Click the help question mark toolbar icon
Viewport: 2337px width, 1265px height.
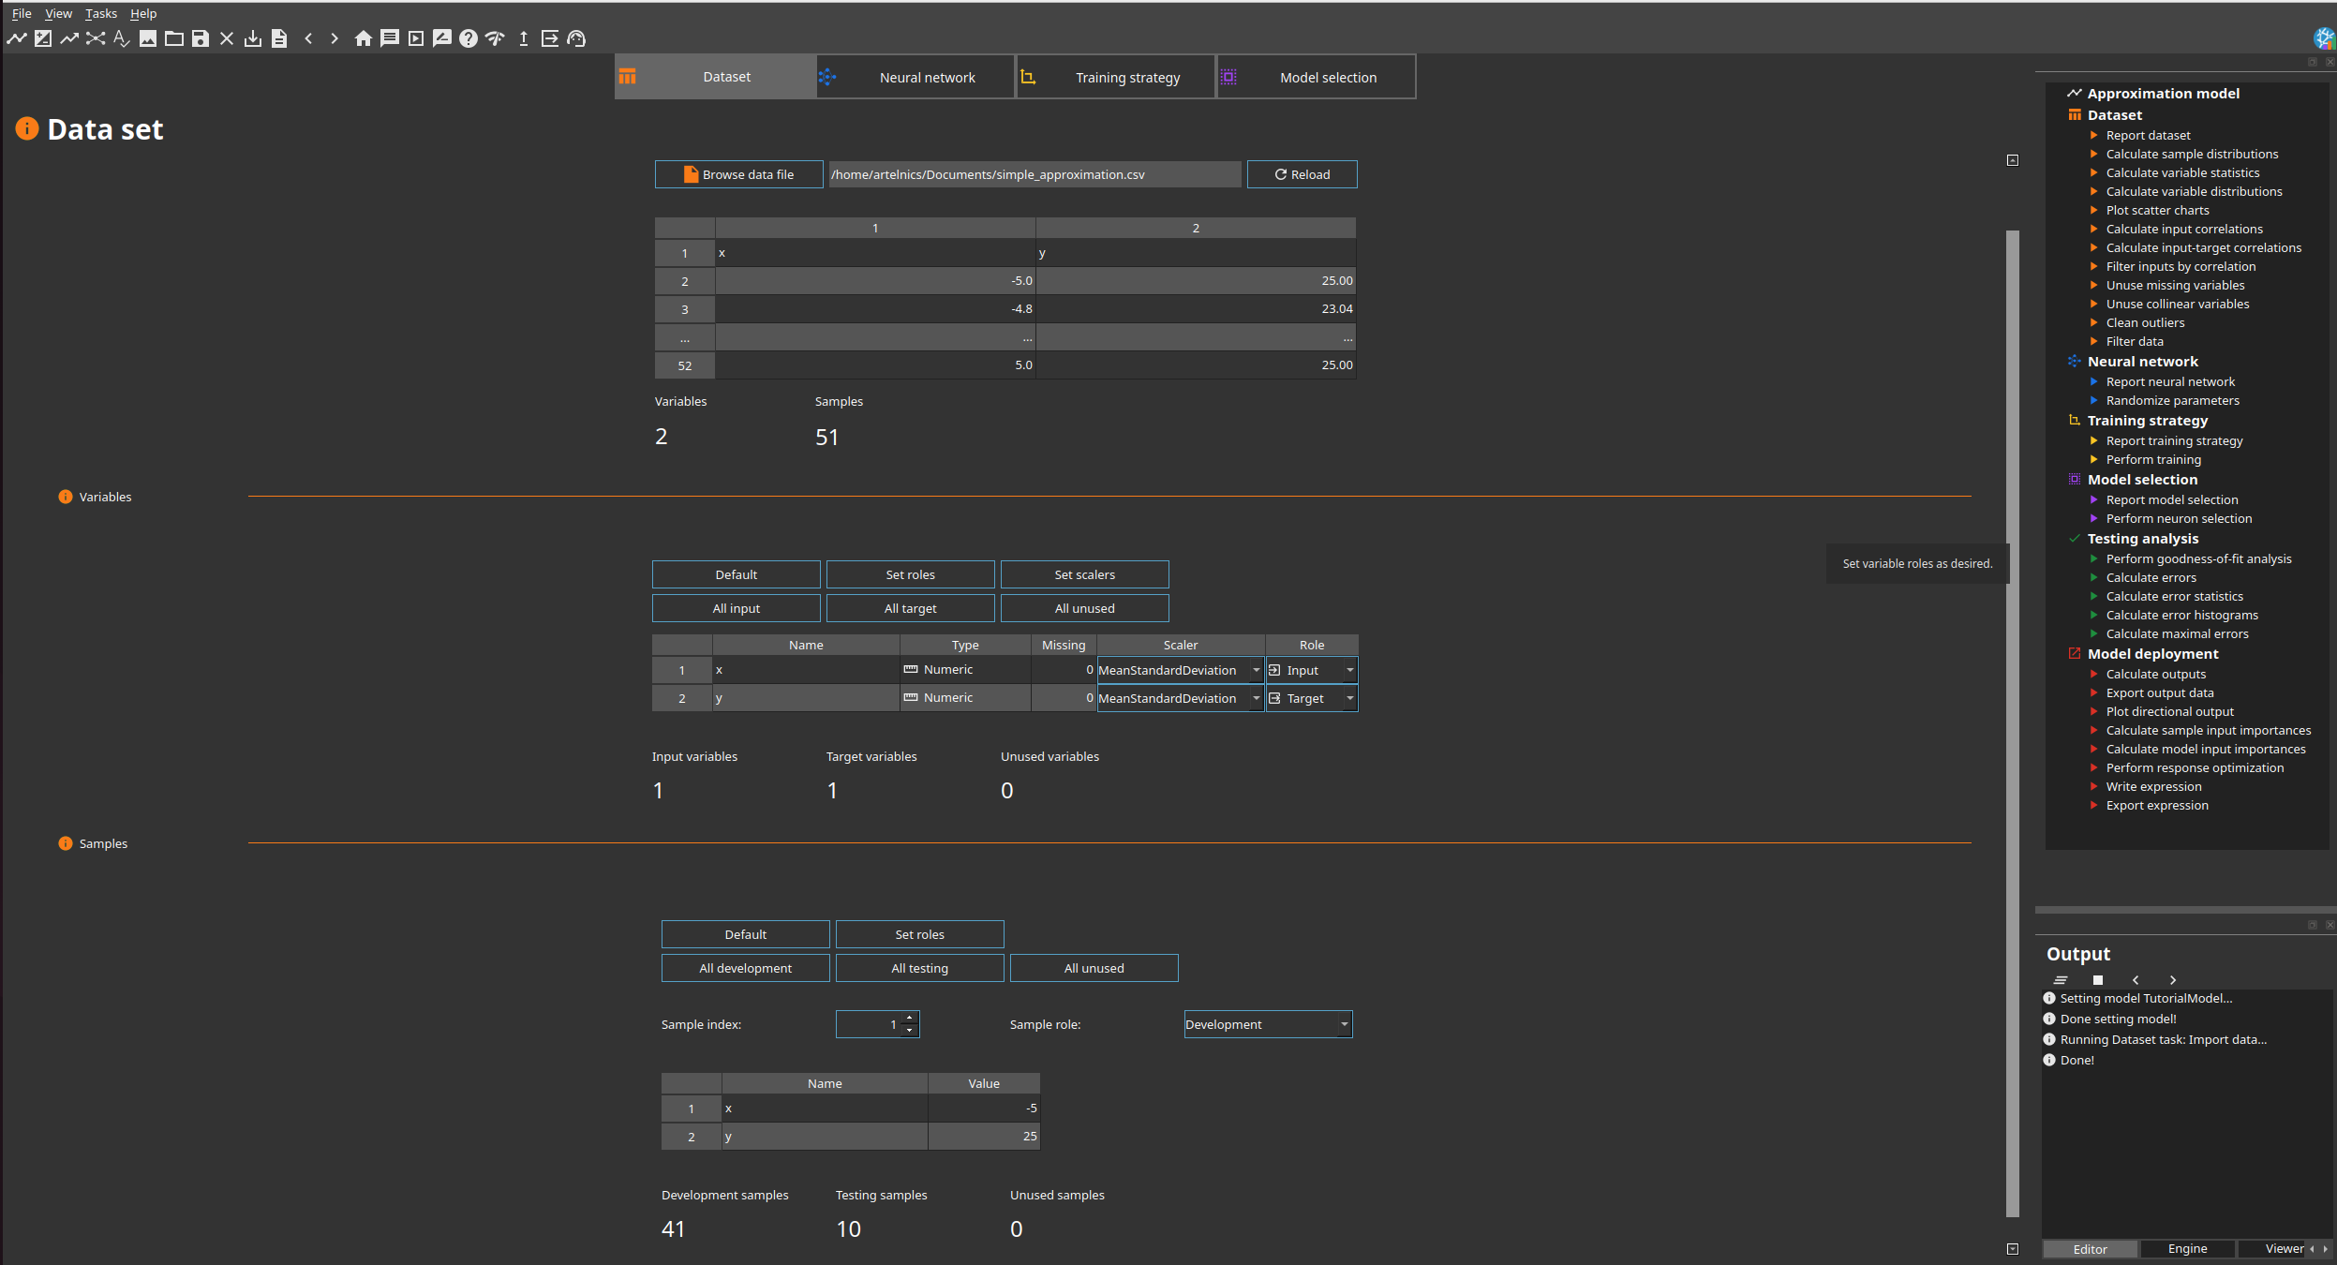[x=469, y=38]
